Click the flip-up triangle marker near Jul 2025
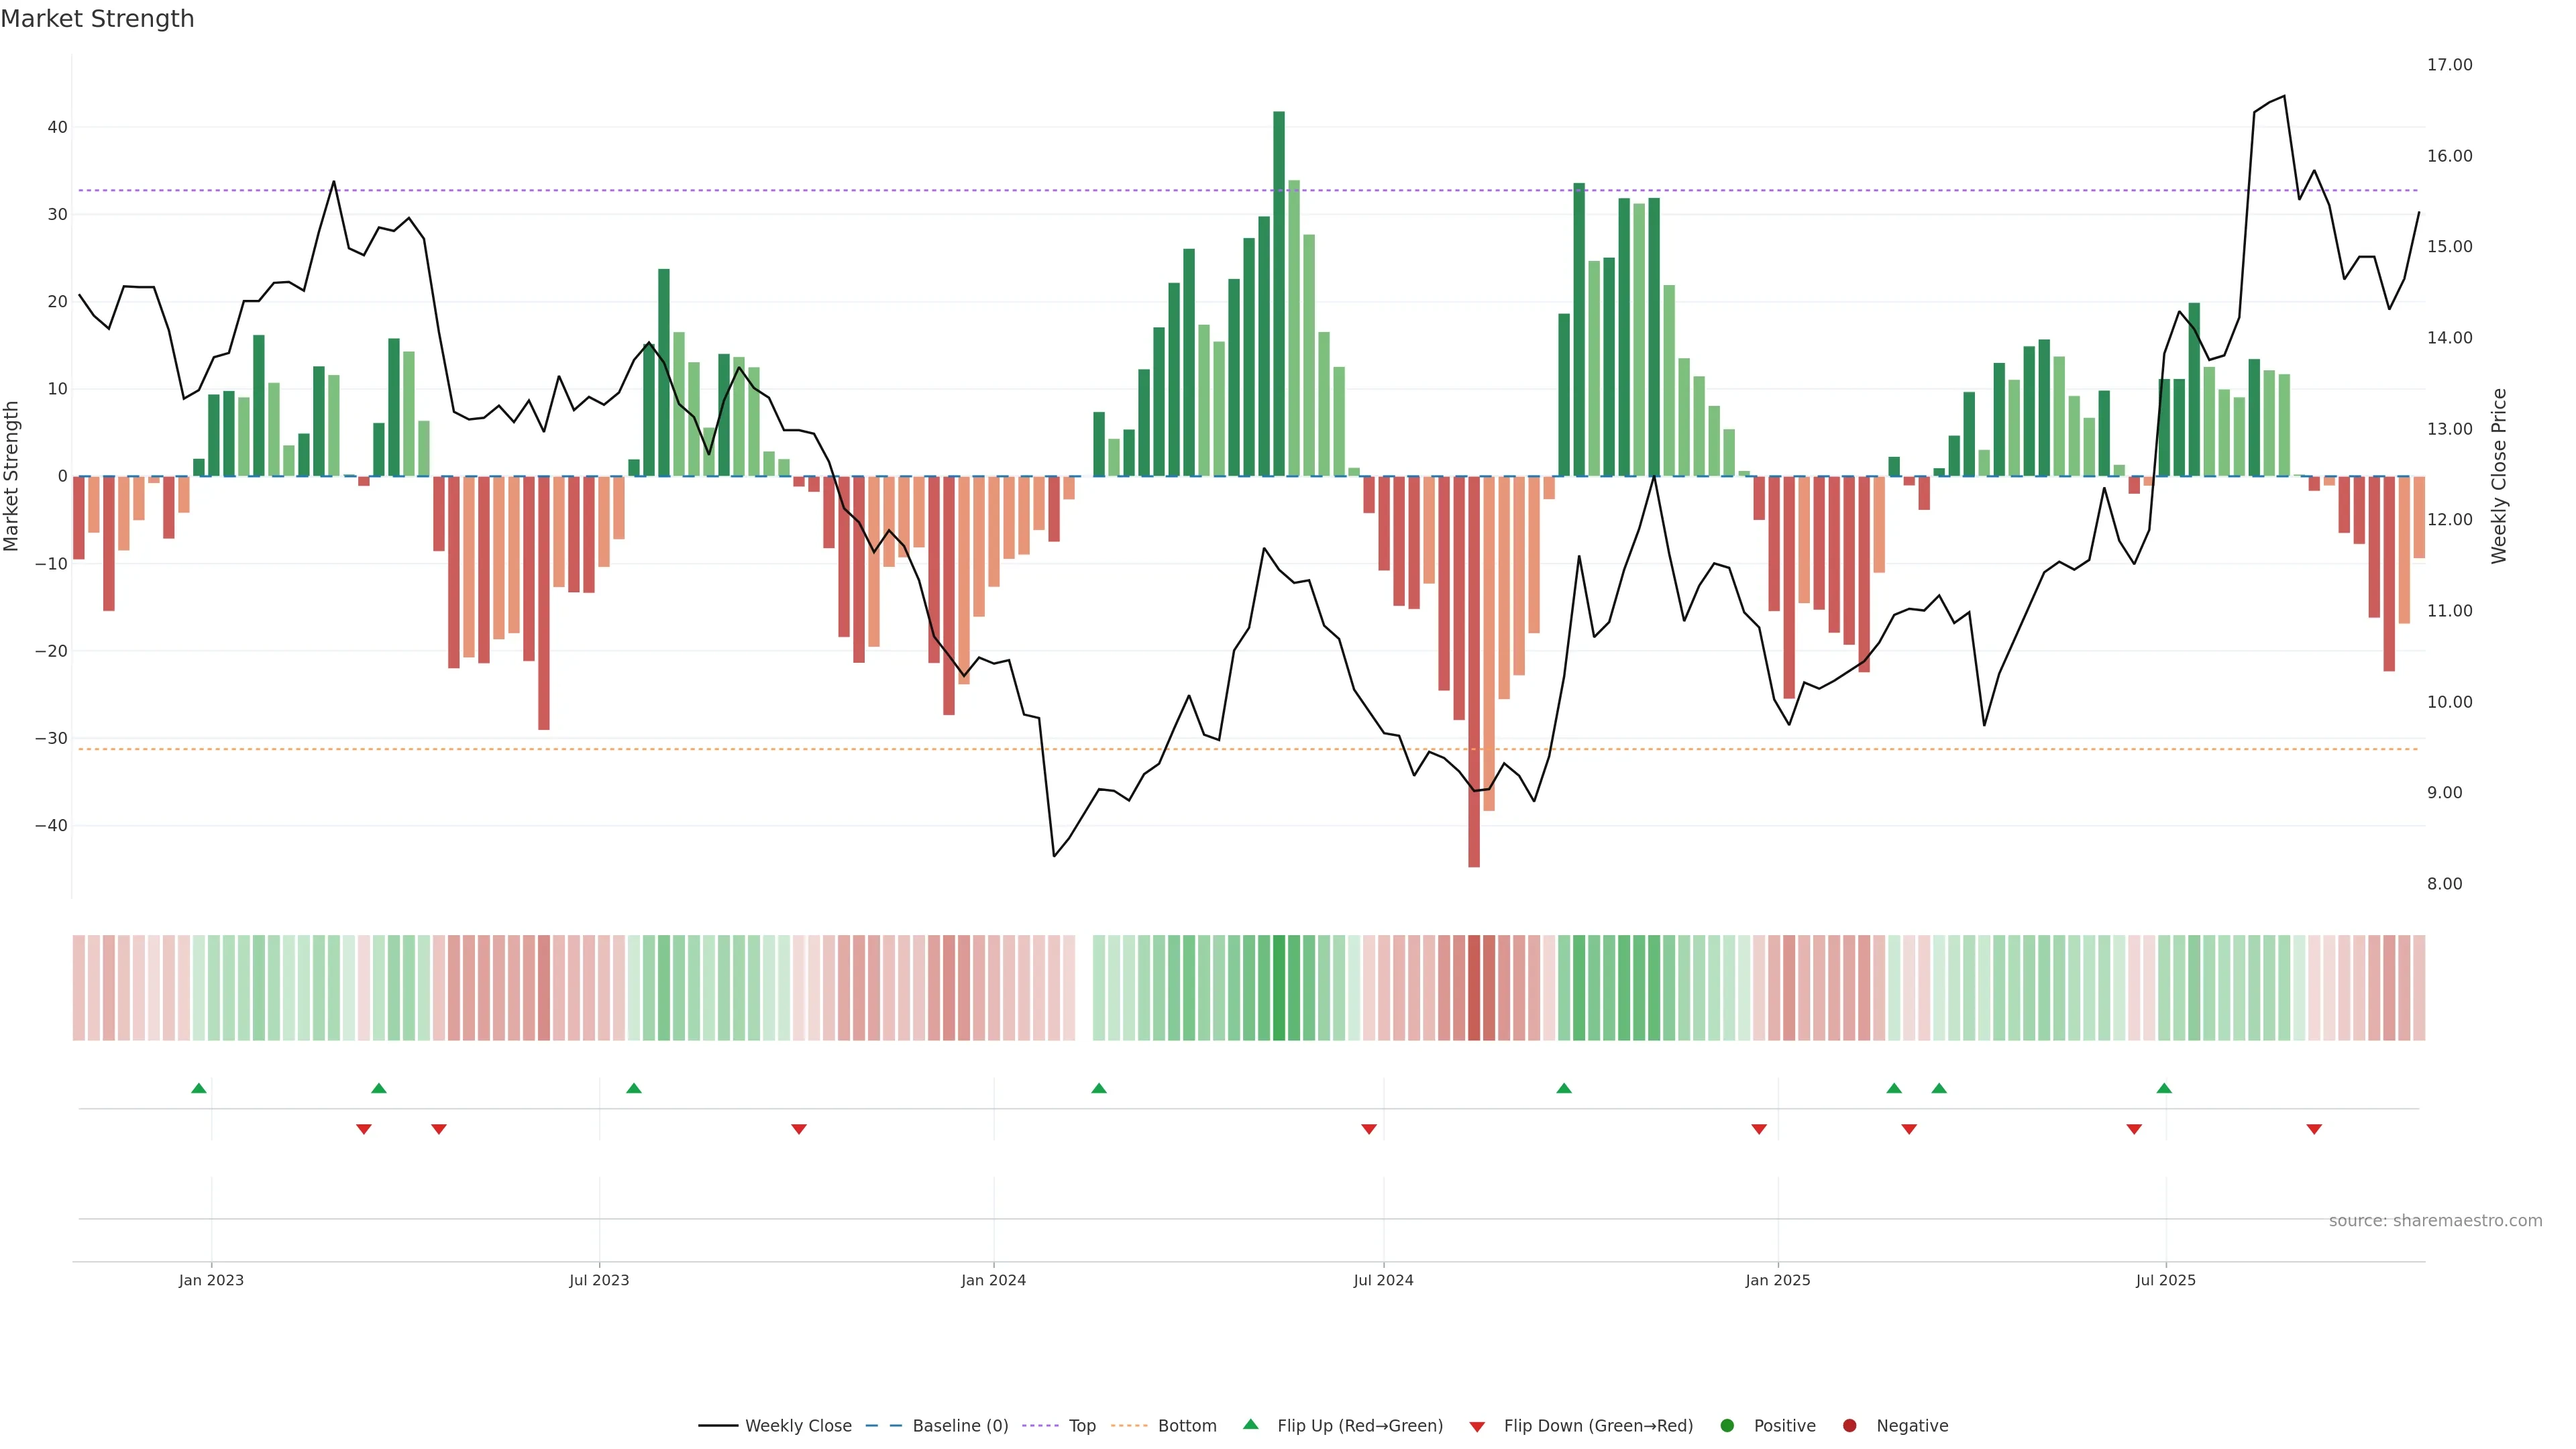This screenshot has width=2576, height=1449. pos(2164,1088)
